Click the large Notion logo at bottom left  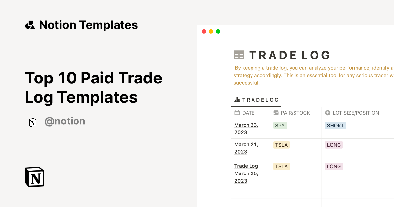pyautogui.click(x=34, y=177)
